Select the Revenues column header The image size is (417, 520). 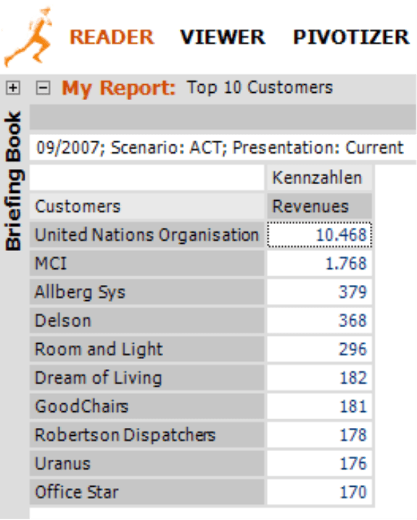320,206
